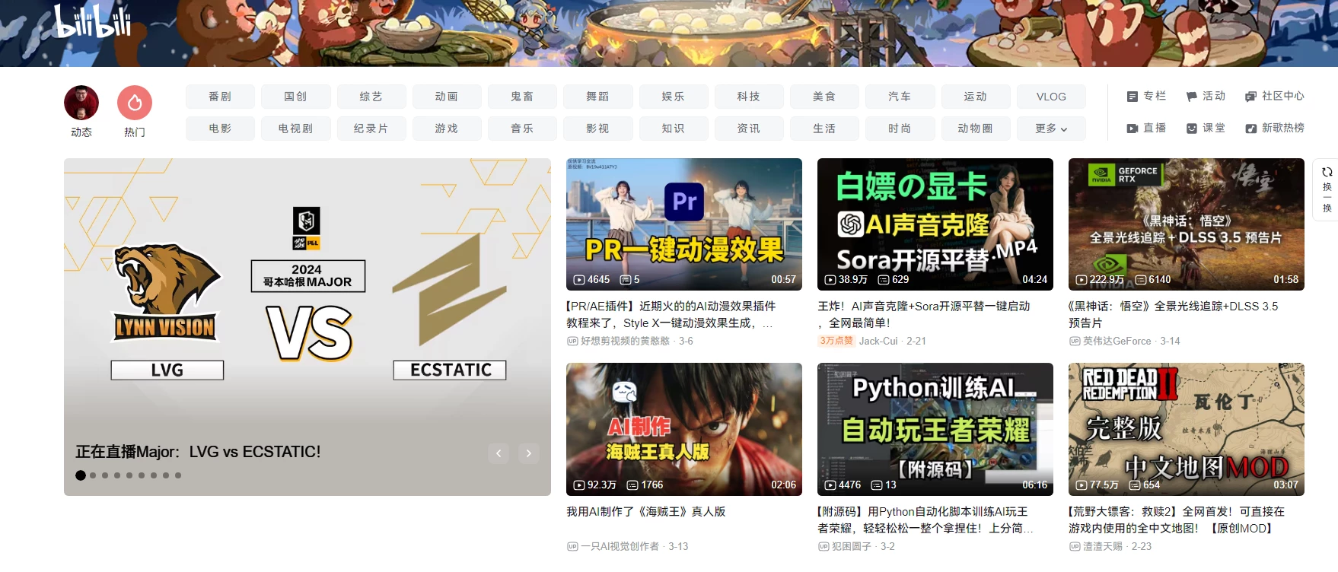Viewport: 1338px width, 572px height.
Task: Visit uploader 渣渣天赐
Action: tap(1103, 547)
